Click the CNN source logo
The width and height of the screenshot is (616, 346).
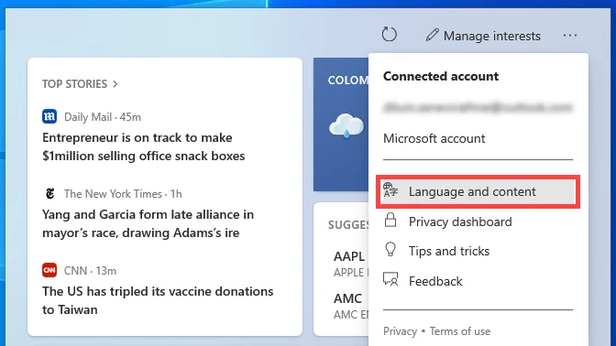click(x=49, y=270)
